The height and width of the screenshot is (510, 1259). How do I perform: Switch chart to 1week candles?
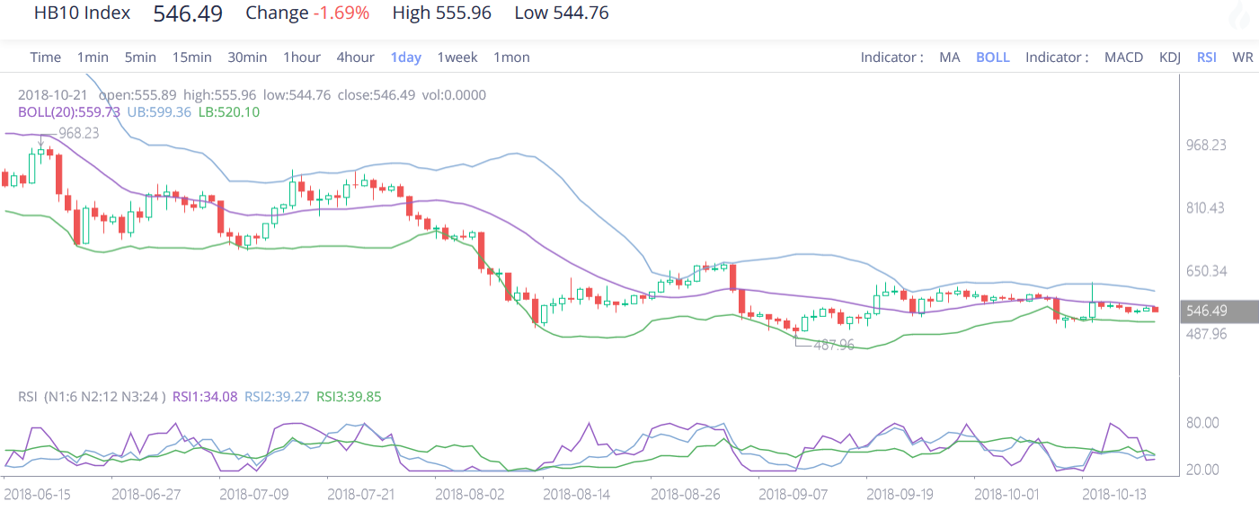click(457, 57)
